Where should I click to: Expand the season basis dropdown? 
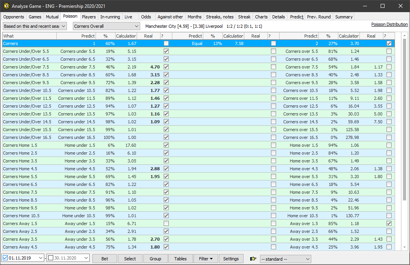pos(35,26)
